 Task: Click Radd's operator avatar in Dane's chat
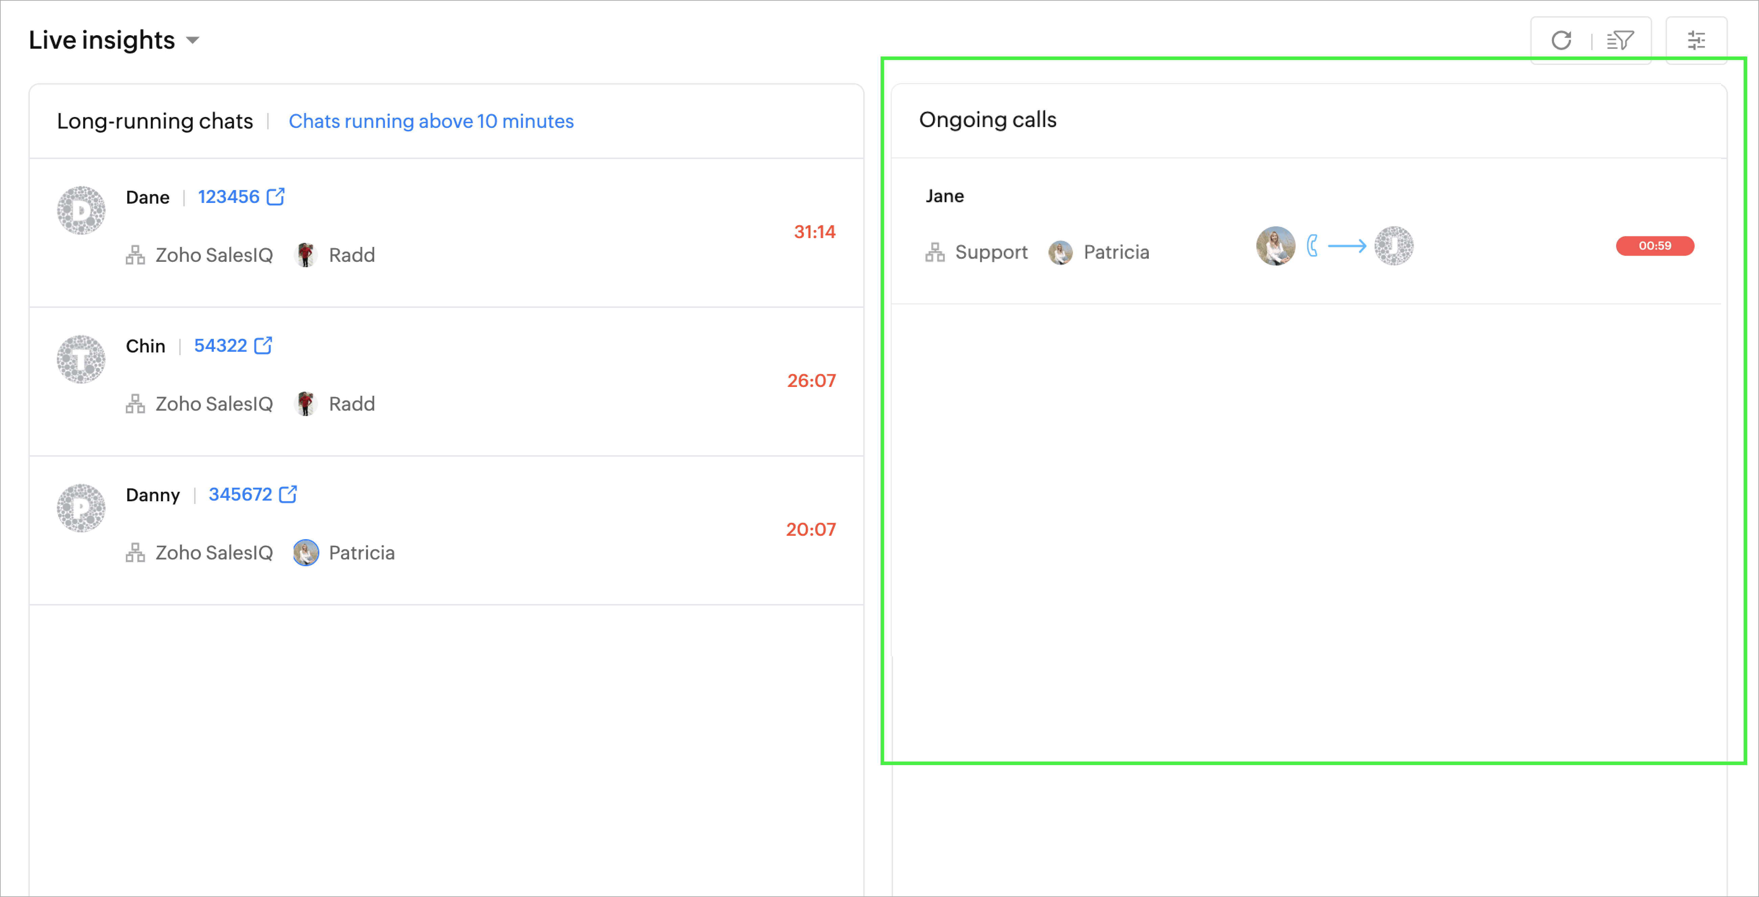(x=305, y=255)
